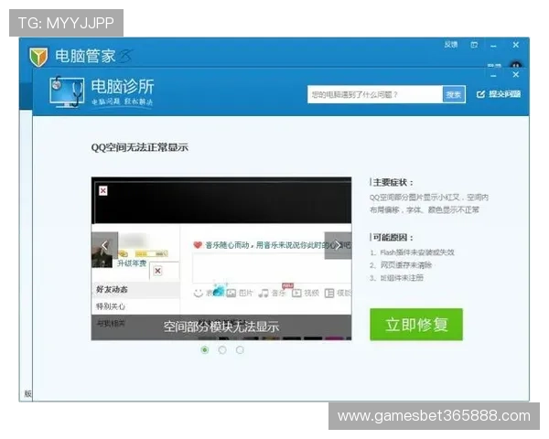The image size is (549, 439).
Task: Click the caption 空间部分模块无法显示
Action: pyautogui.click(x=221, y=327)
